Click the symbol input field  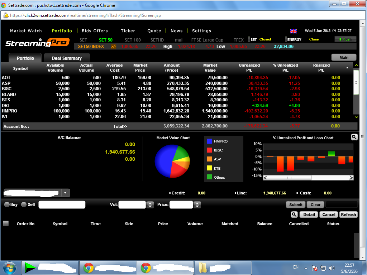pyautogui.click(x=62, y=204)
